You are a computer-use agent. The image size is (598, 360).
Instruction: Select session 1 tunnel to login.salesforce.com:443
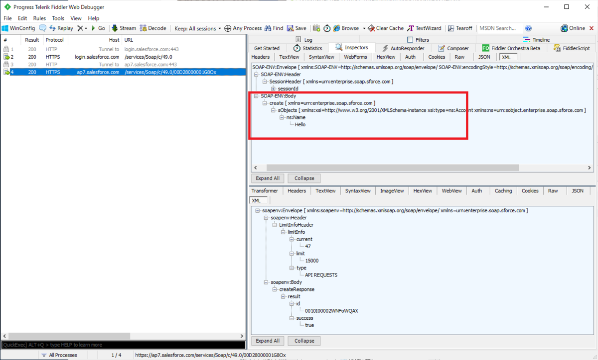(x=123, y=49)
